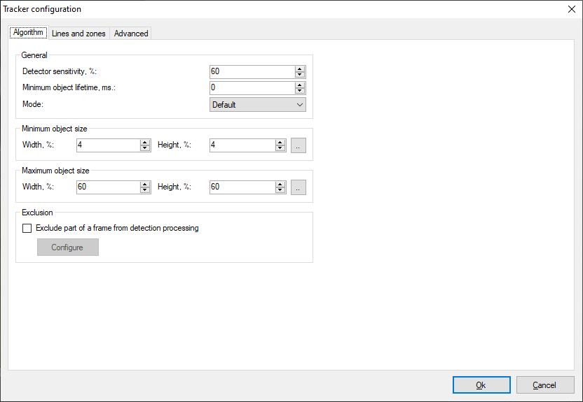Image resolution: width=583 pixels, height=402 pixels.
Task: Click the Minimum object size browse button
Action: pyautogui.click(x=299, y=145)
